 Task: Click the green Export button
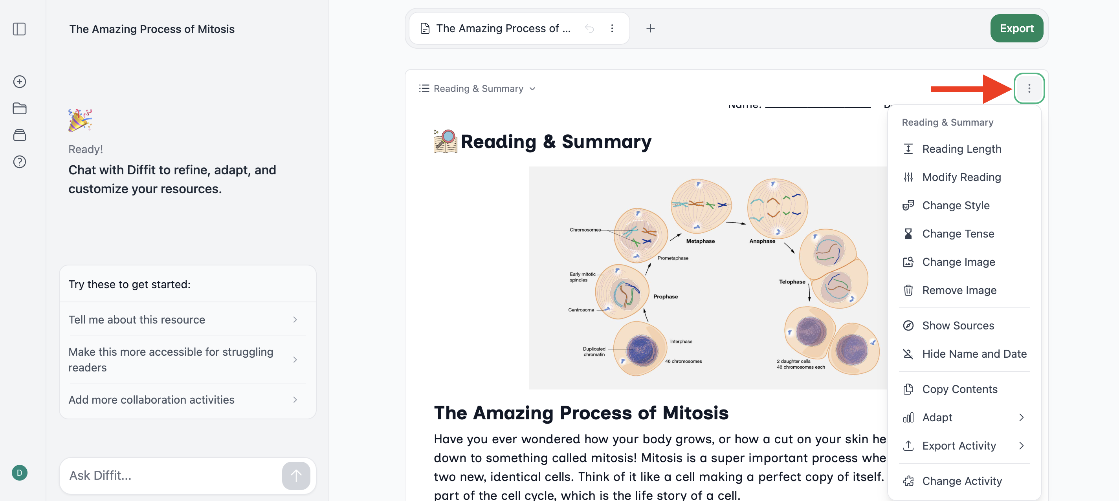pos(1016,29)
